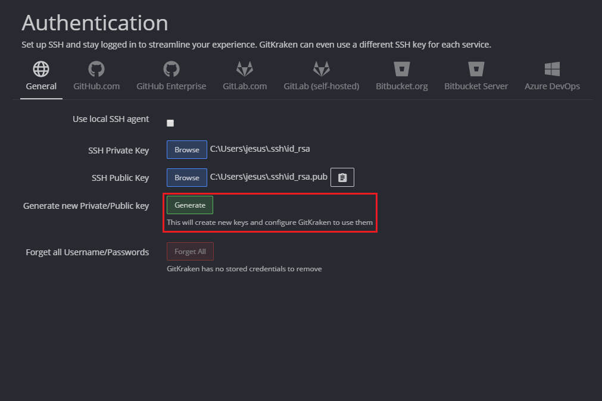Click the GitHub.com octocat icon

click(x=96, y=69)
